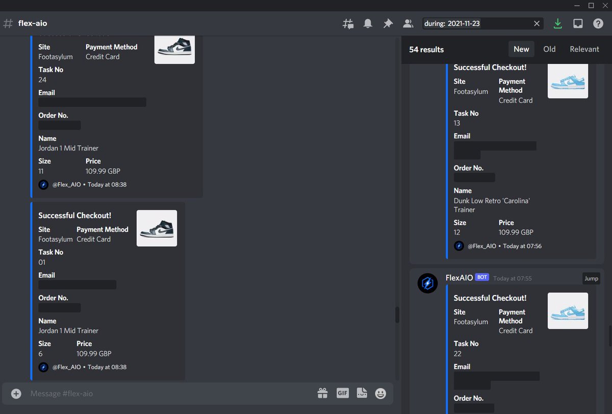Click the 'Today at 07:55' timestamp
Screen dimensions: 612x414
(512, 278)
